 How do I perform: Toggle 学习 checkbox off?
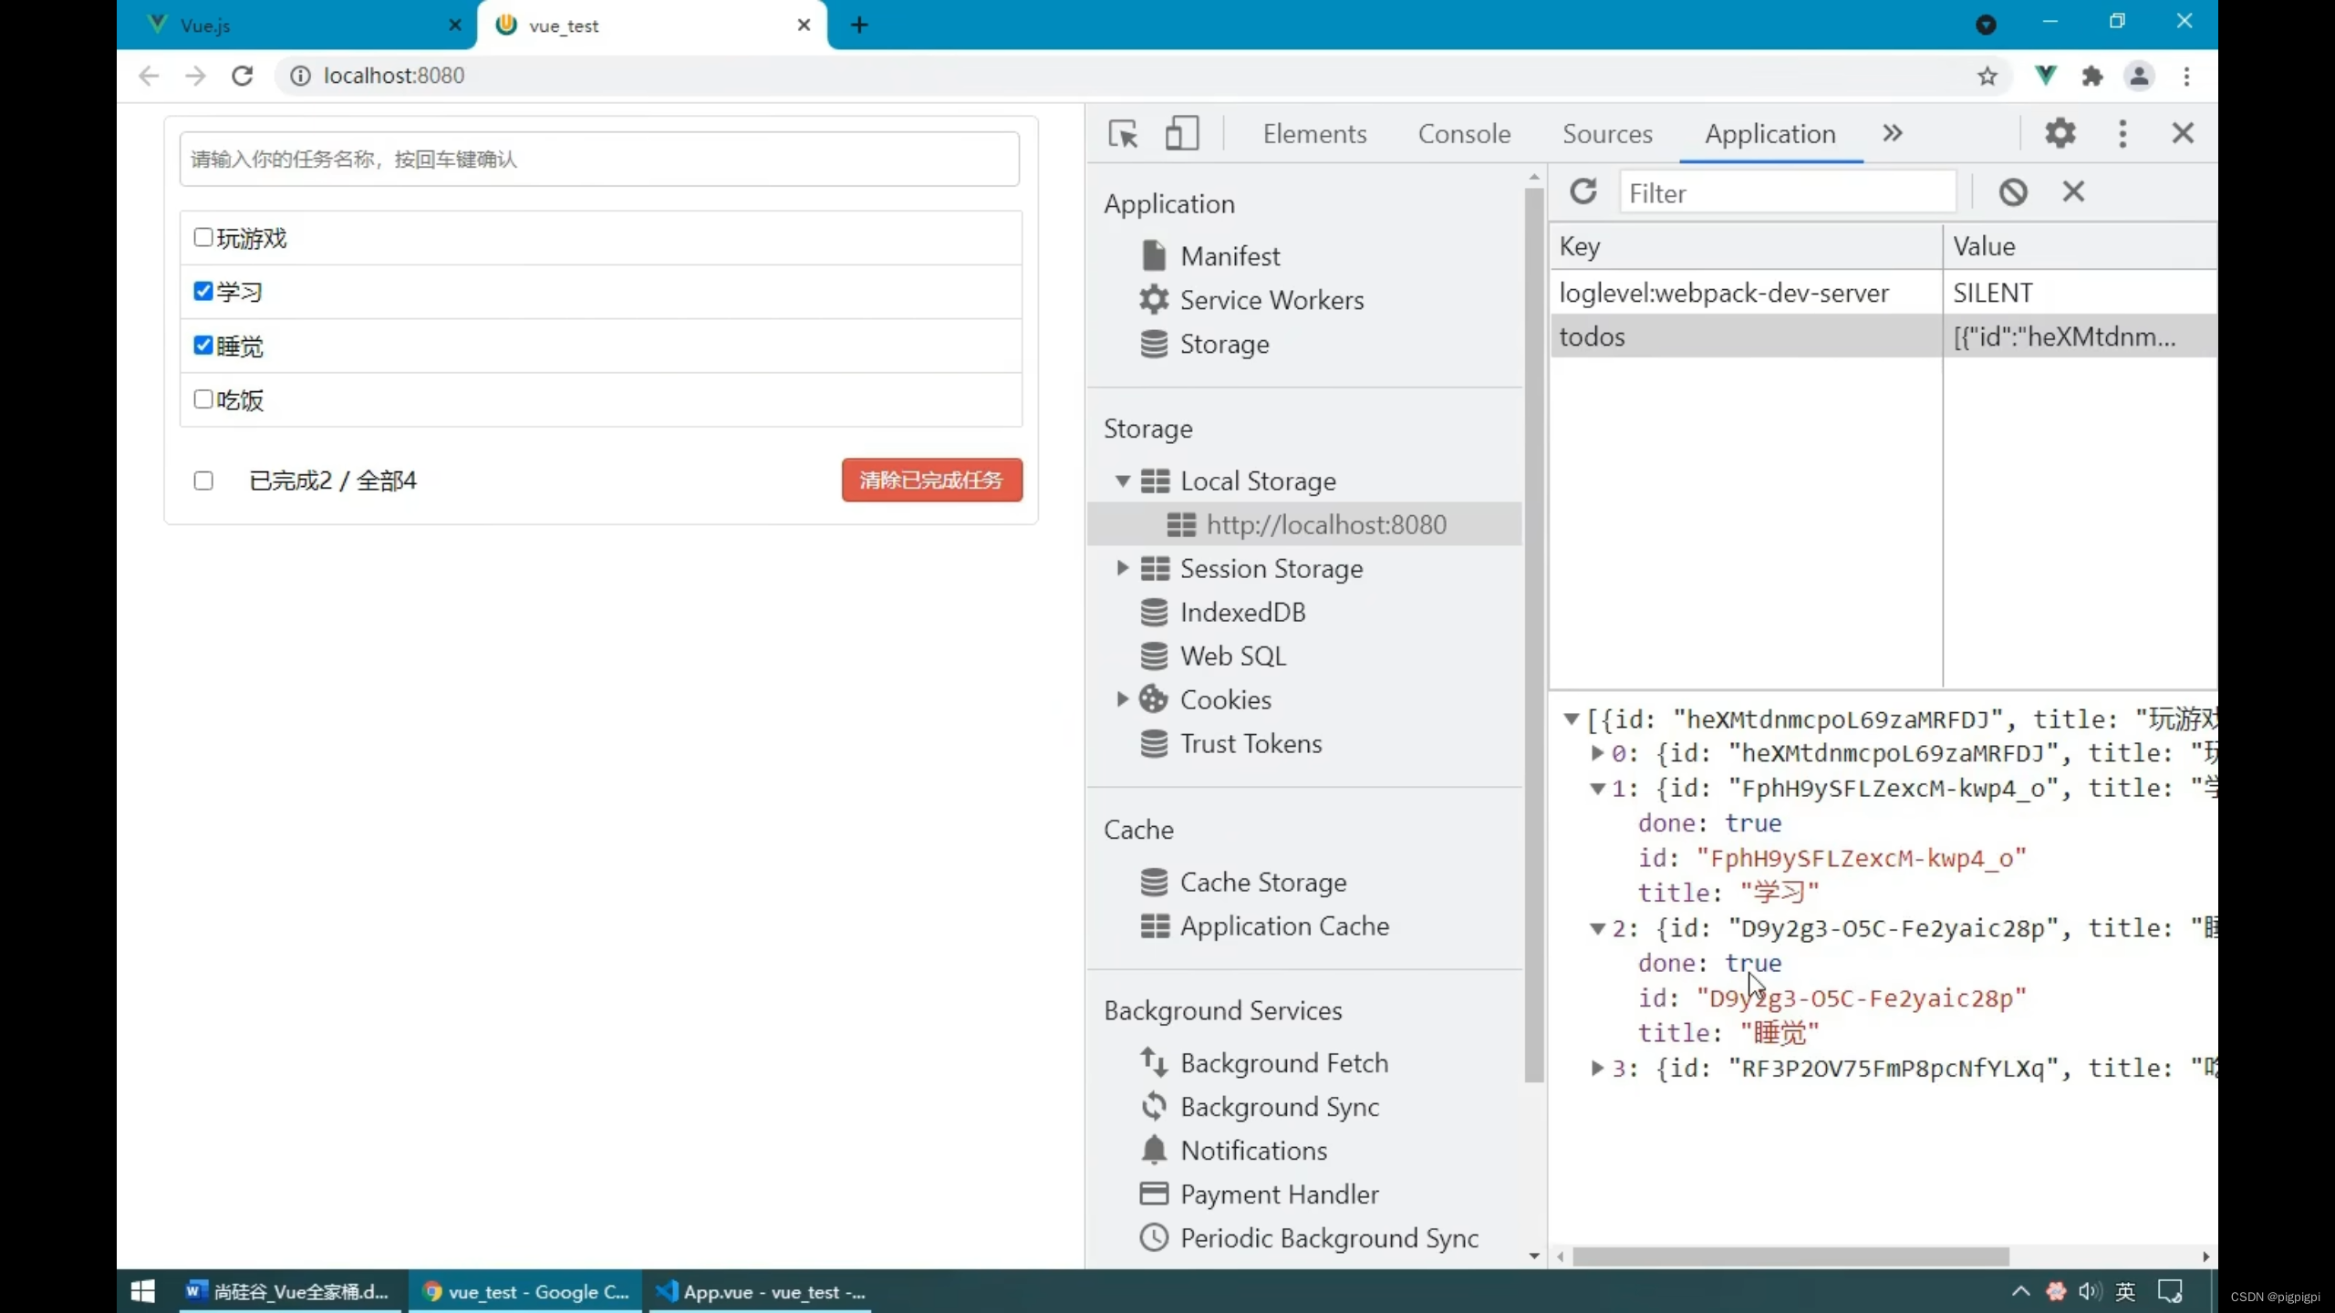pyautogui.click(x=202, y=290)
